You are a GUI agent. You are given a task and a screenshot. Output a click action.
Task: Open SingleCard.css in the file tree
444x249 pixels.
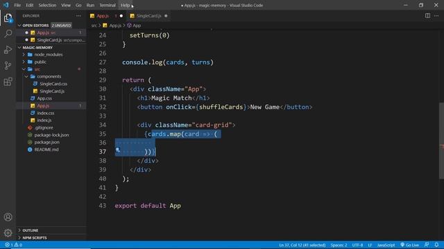[51, 84]
